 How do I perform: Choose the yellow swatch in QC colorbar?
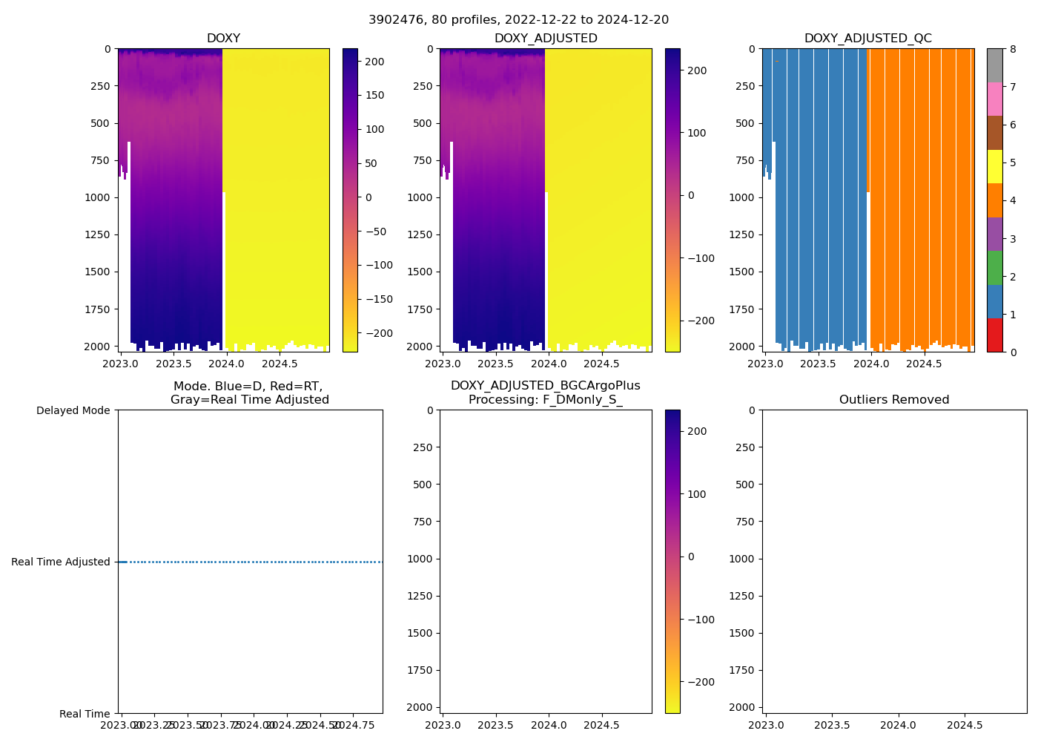pos(994,167)
